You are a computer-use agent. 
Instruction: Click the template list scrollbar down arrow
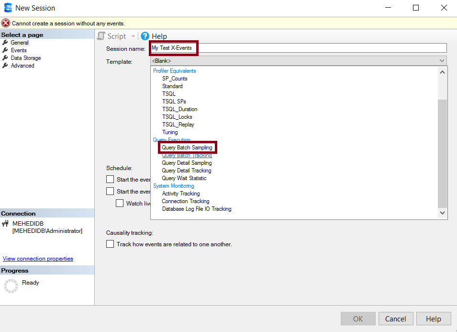(x=442, y=213)
